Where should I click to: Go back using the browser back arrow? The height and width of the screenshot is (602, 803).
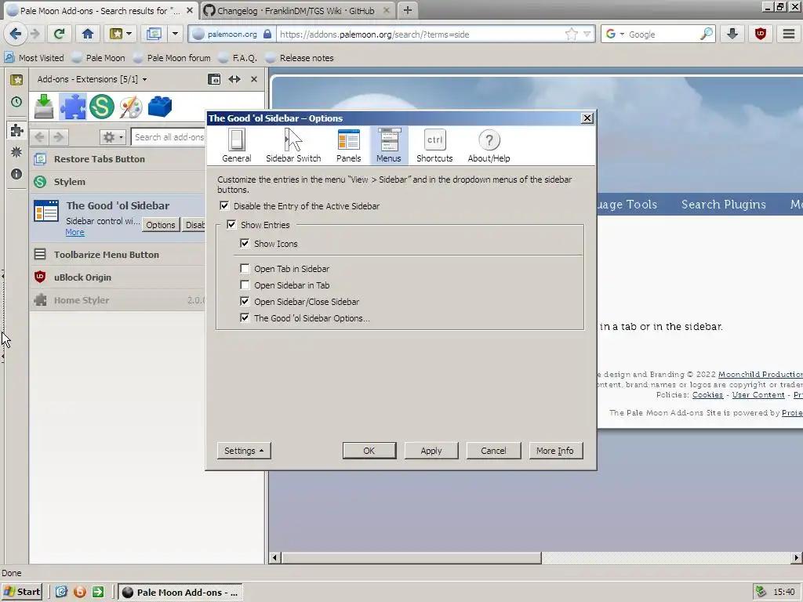[x=16, y=34]
